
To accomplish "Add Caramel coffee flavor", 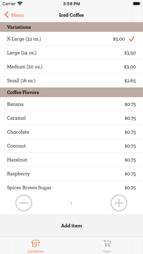I will tap(71, 118).
